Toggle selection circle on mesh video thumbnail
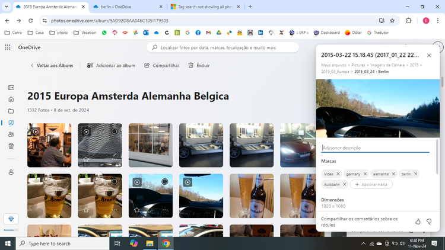Screen dimensions: 445x250 tap(114, 132)
